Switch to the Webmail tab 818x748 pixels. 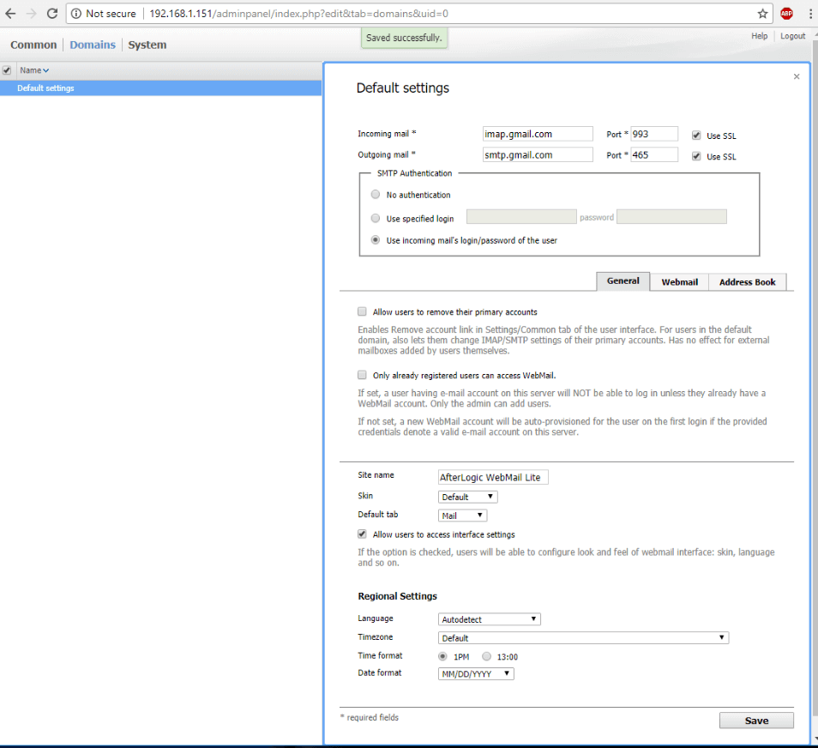coord(679,282)
